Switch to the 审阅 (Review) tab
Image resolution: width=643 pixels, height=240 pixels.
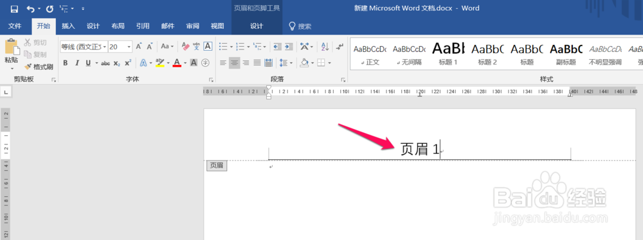click(x=193, y=26)
